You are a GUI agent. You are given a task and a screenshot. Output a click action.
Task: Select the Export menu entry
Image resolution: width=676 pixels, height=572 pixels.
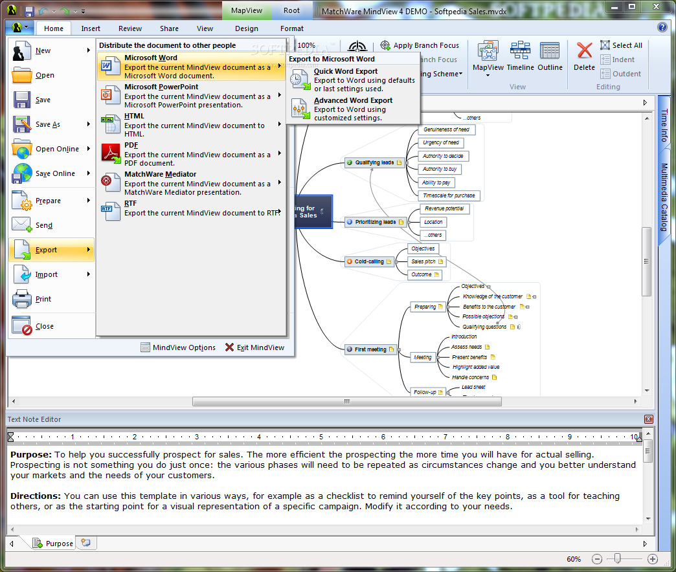51,250
